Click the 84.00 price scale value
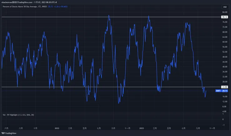The width and height of the screenshot is (231, 136). click(x=225, y=12)
